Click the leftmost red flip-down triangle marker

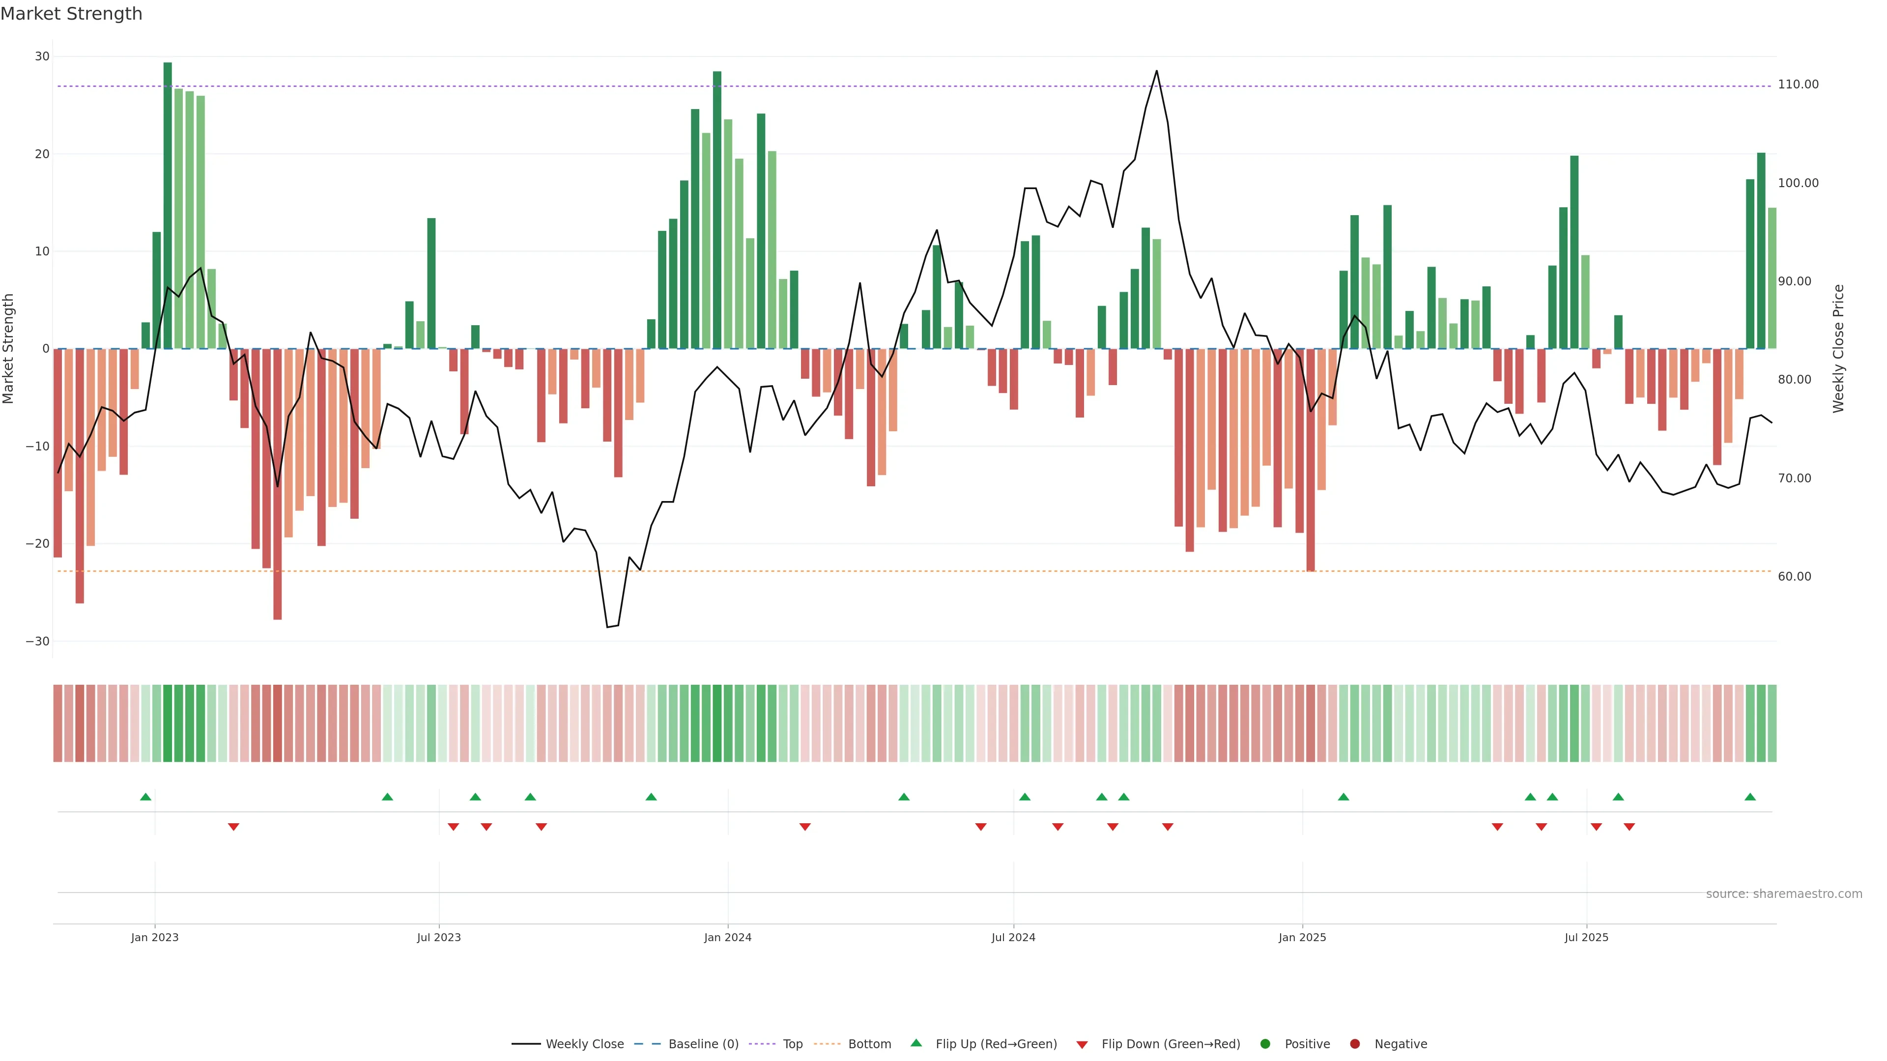(234, 827)
